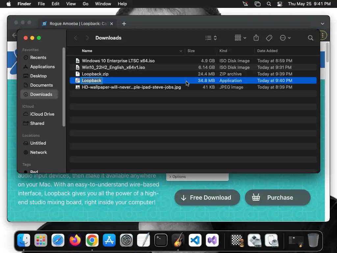This screenshot has height=253, width=337.
Task: Open the Finder icon in the Dock
Action: pyautogui.click(x=24, y=240)
